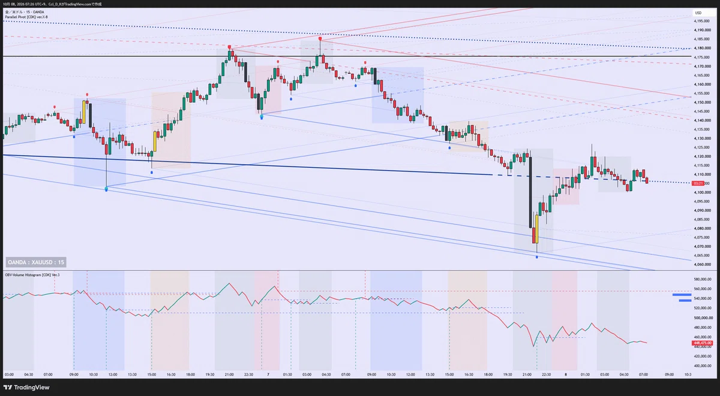Click the 400,000.00 OBV axis value
This screenshot has height=396, width=720.
point(703,365)
